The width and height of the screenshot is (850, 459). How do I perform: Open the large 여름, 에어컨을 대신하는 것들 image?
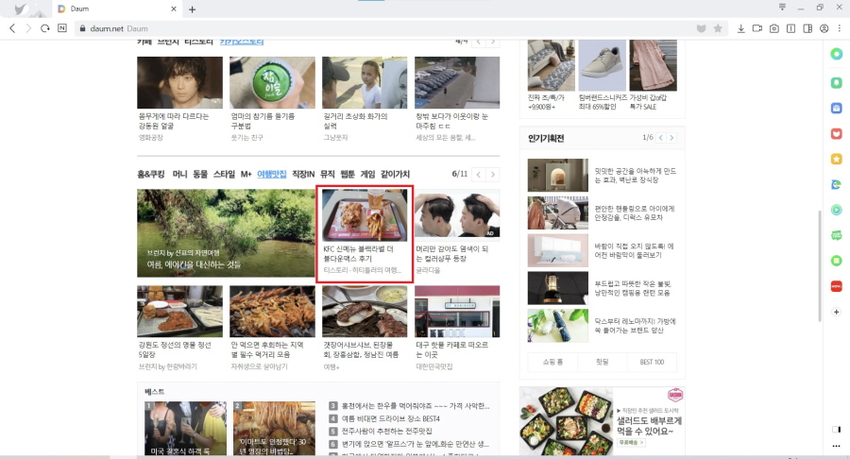226,233
